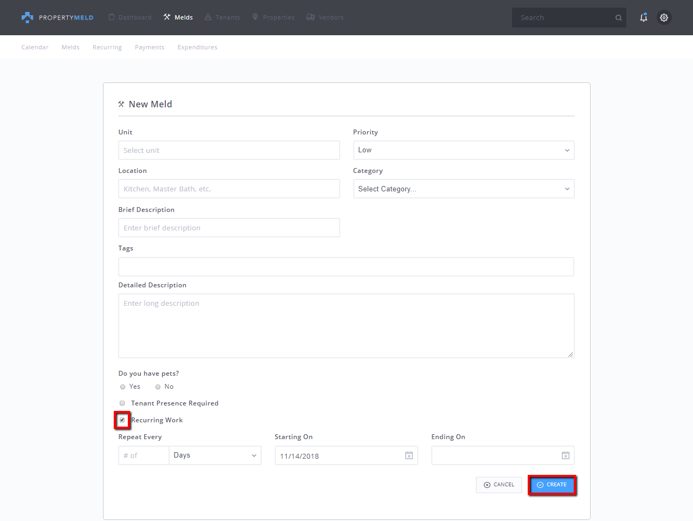Image resolution: width=693 pixels, height=521 pixels.
Task: Click the PropertyMeld logo icon
Action: (27, 17)
